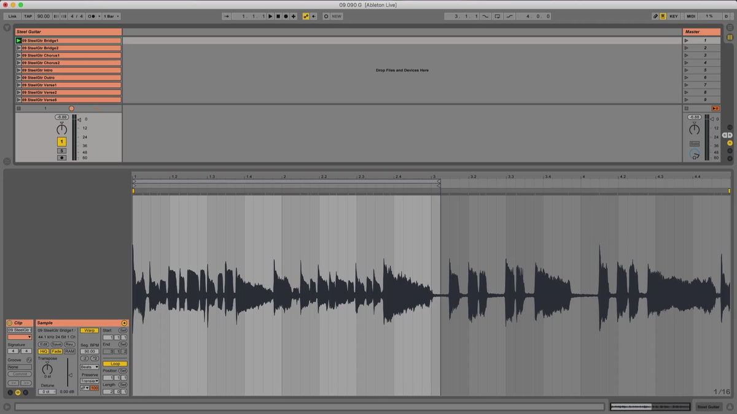Screen dimensions: 737x414
Task: Open the clip color chooser dropdown
Action: coord(20,337)
